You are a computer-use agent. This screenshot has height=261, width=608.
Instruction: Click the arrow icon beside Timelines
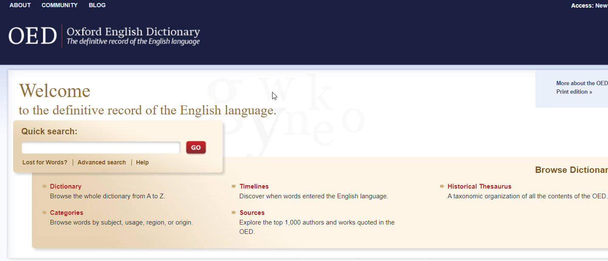click(234, 186)
